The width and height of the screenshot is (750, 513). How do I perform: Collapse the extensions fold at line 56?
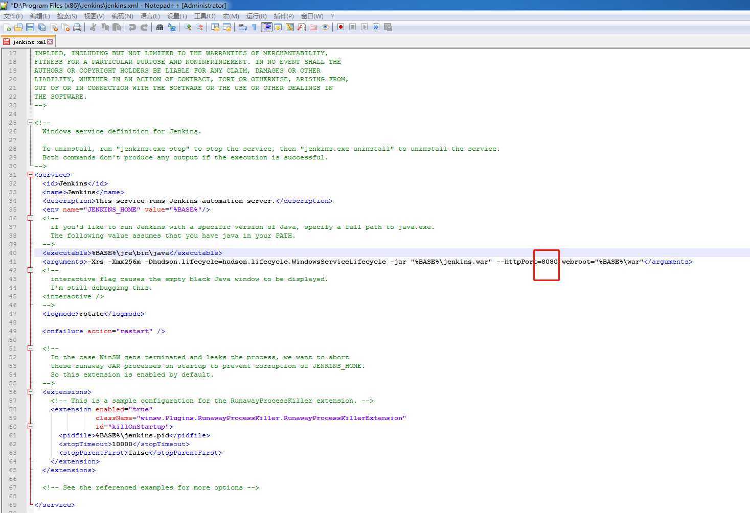(x=30, y=392)
